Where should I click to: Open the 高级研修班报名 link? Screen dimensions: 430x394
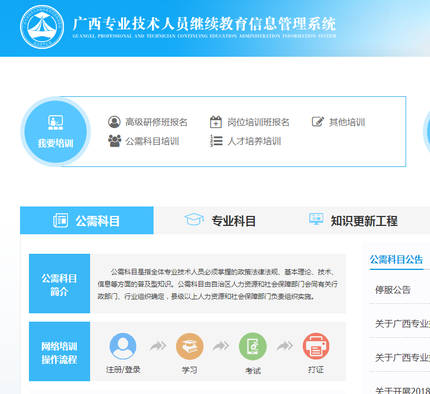pyautogui.click(x=156, y=122)
